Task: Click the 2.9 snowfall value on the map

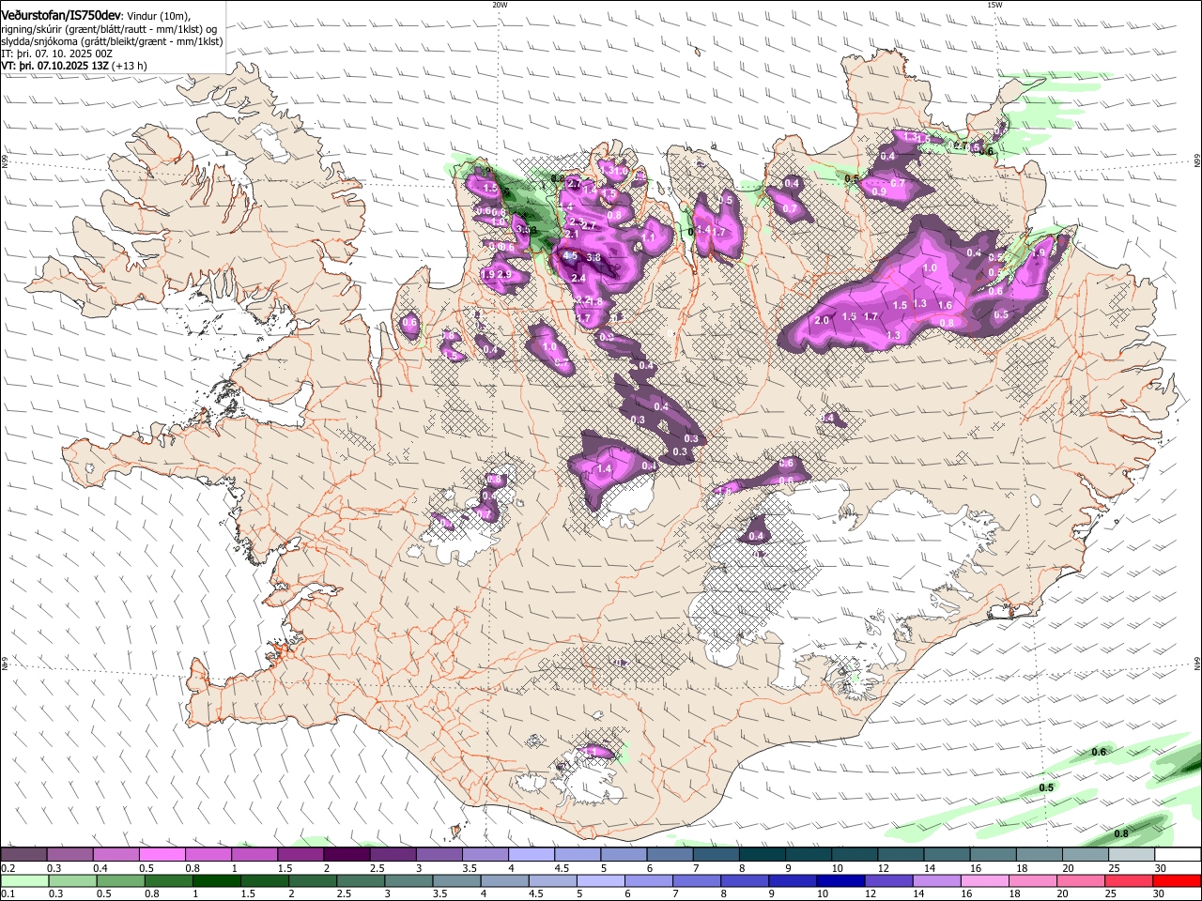Action: [504, 274]
